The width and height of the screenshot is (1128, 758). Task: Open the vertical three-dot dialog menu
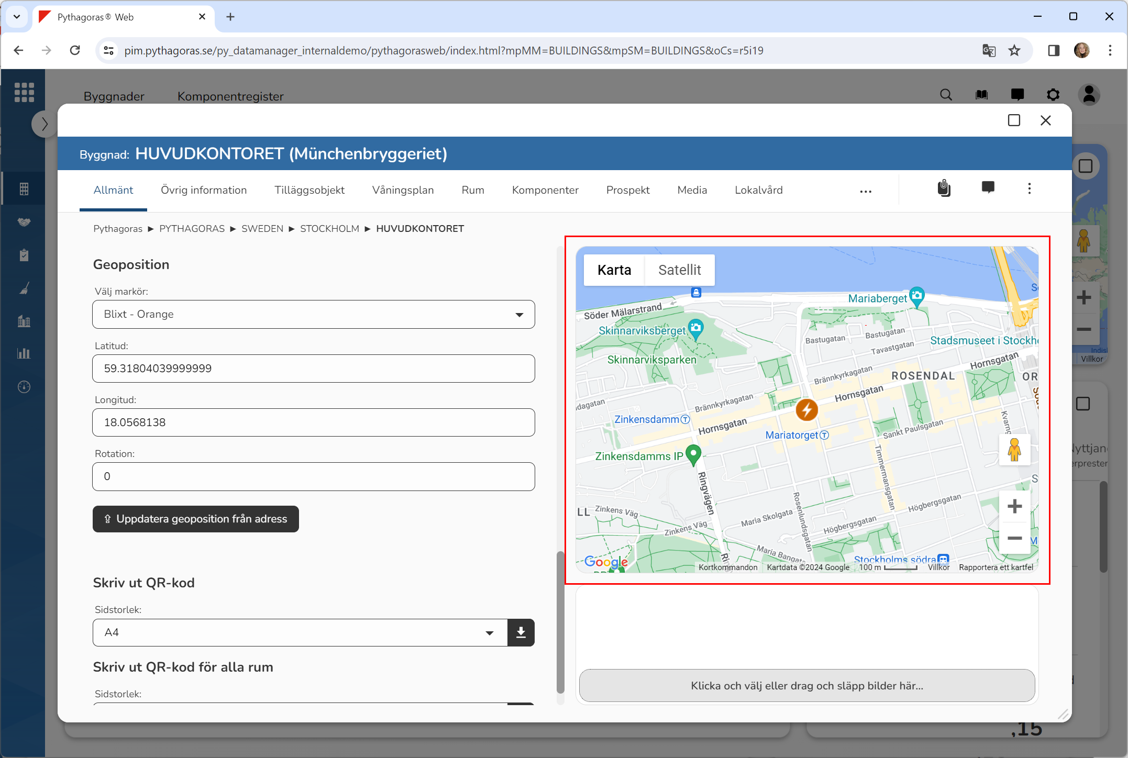1029,188
